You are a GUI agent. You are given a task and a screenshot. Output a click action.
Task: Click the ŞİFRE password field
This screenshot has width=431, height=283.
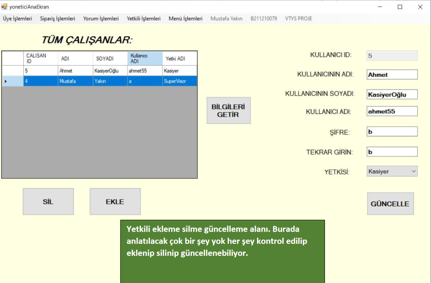tap(392, 132)
